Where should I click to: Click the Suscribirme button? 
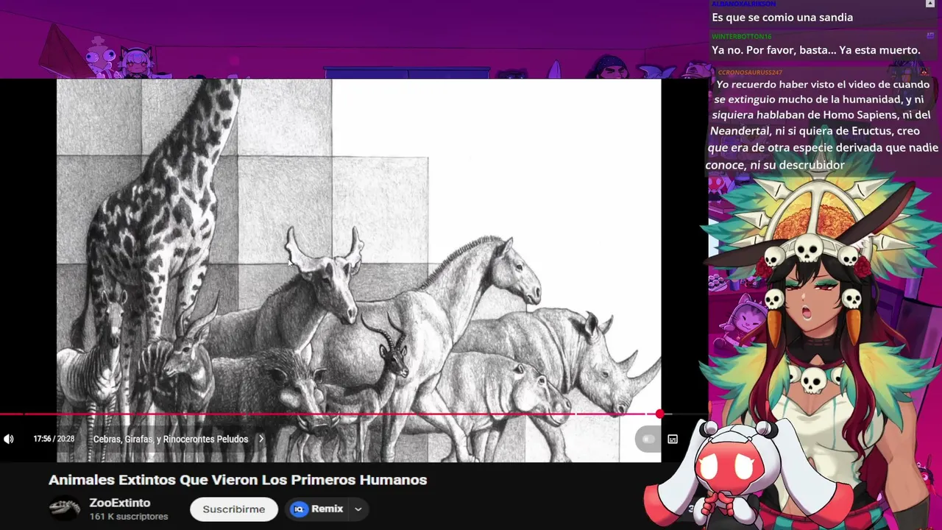(233, 509)
